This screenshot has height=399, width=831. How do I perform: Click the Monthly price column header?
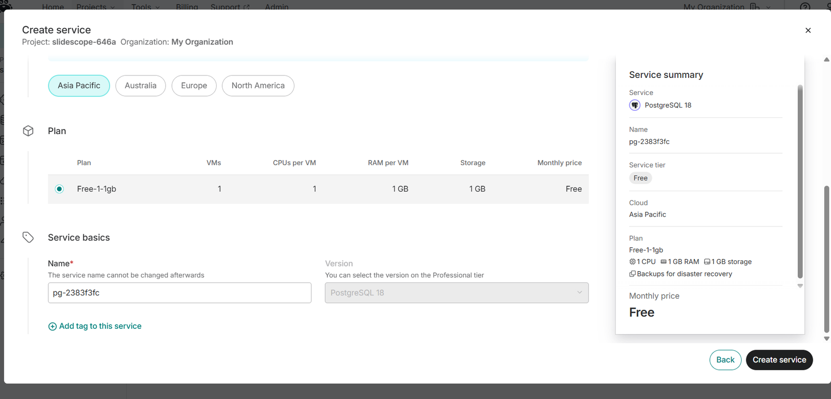click(559, 163)
